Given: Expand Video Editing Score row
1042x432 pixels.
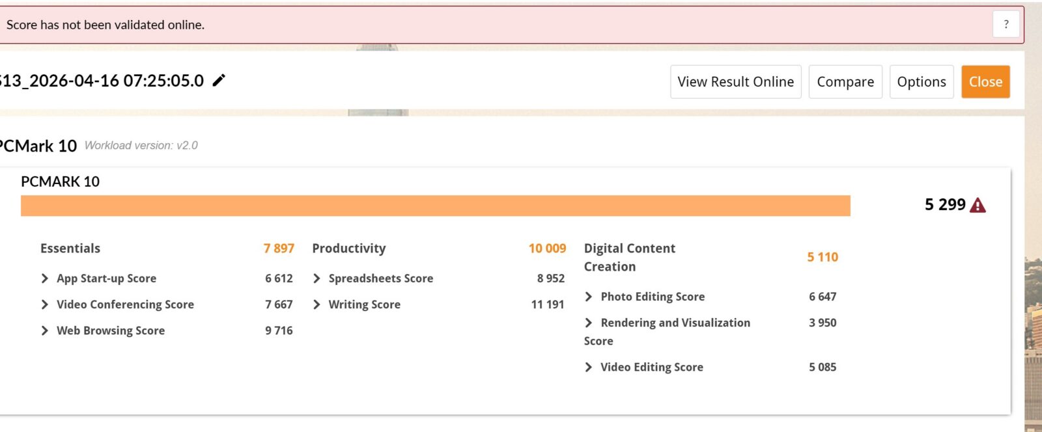Looking at the screenshot, I should click(589, 367).
